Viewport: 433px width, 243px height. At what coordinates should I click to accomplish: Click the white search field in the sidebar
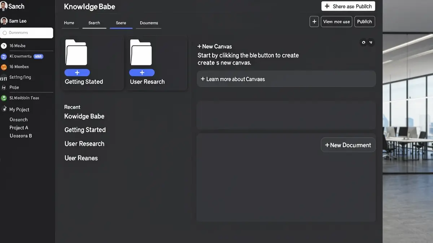coord(27,33)
